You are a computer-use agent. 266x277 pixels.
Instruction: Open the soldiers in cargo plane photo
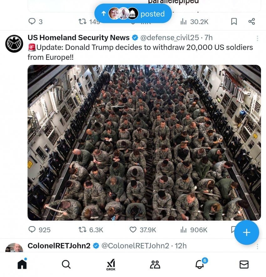(x=144, y=142)
